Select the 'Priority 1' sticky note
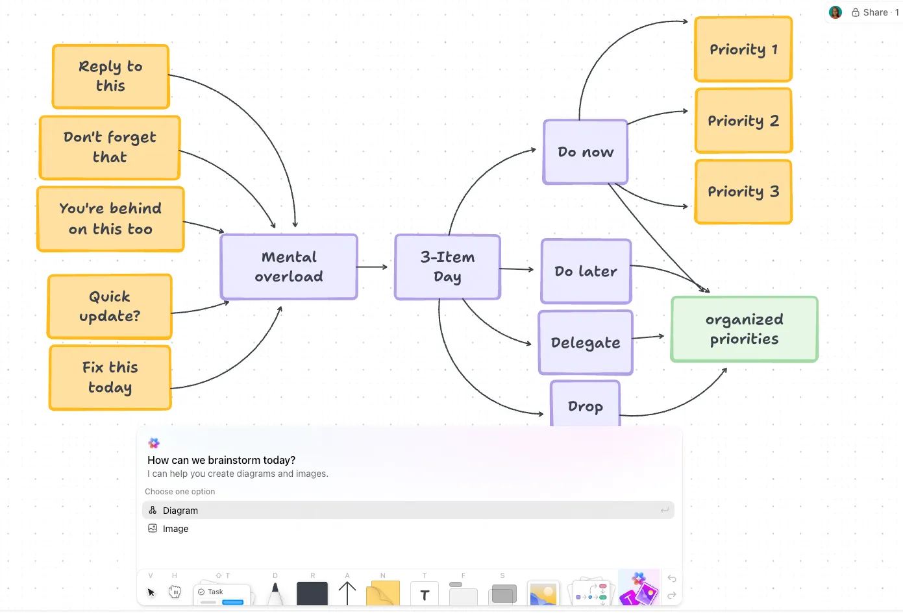 (x=743, y=49)
